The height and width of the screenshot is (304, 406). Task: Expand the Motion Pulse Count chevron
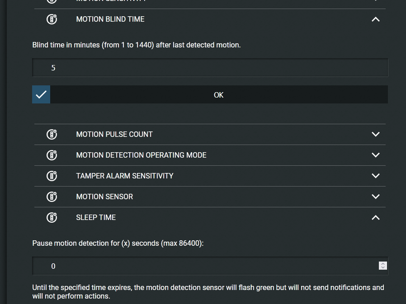[375, 134]
